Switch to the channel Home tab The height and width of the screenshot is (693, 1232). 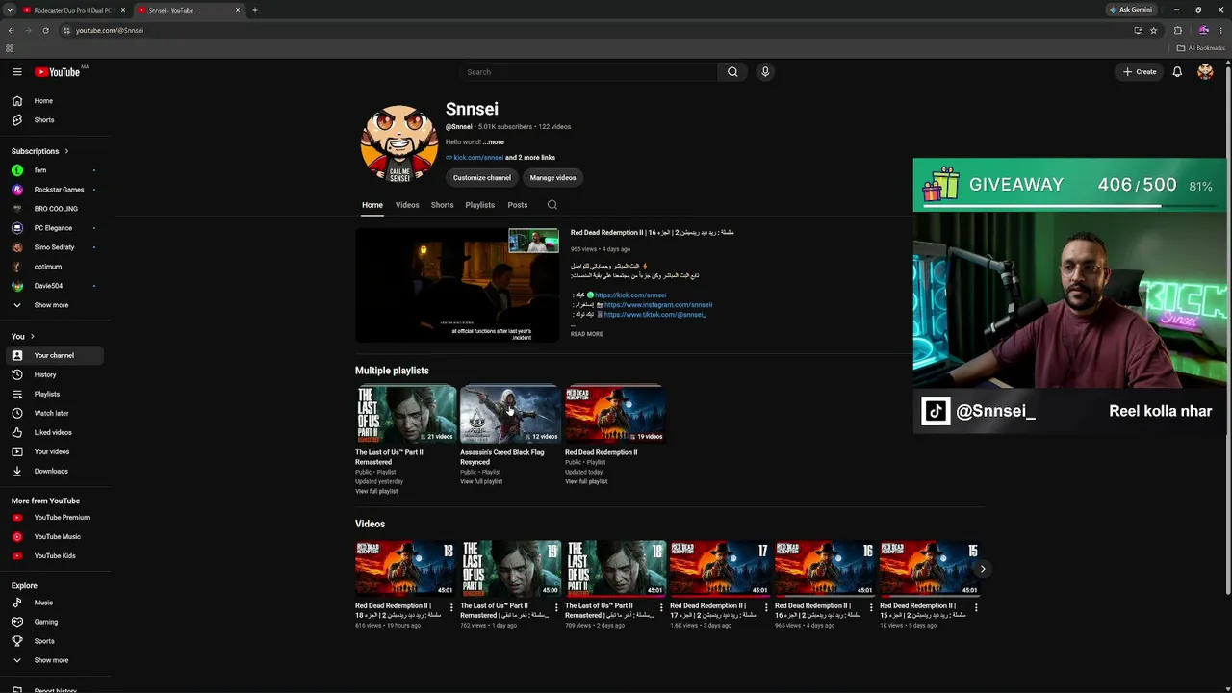click(372, 205)
